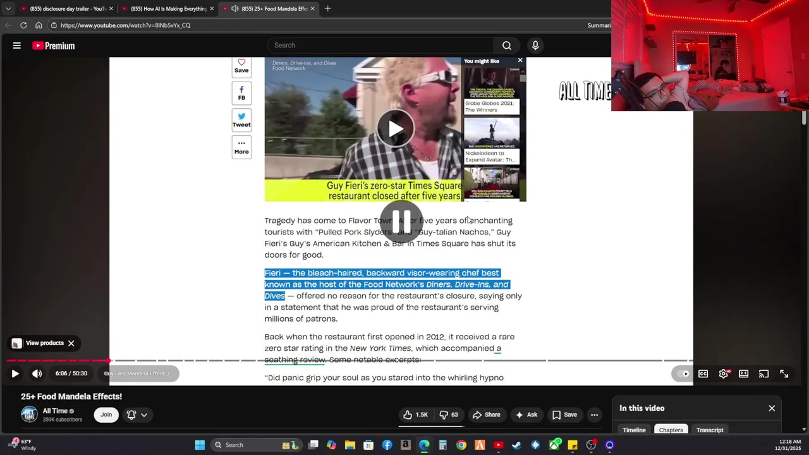
Task: Open player settings gear
Action: (x=724, y=373)
